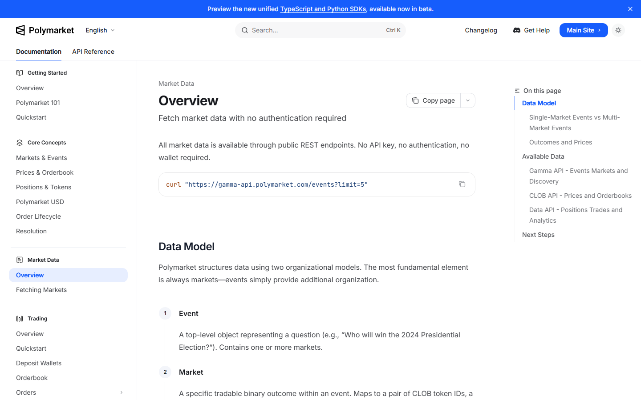641x400 pixels.
Task: Jump to Gamma API section
Action: point(578,176)
